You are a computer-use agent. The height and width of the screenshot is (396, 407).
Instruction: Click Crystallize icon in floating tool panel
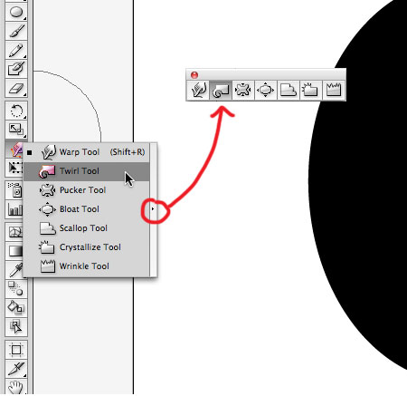point(311,90)
